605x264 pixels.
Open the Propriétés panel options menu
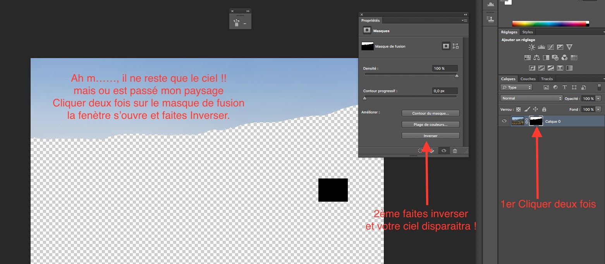pyautogui.click(x=464, y=20)
